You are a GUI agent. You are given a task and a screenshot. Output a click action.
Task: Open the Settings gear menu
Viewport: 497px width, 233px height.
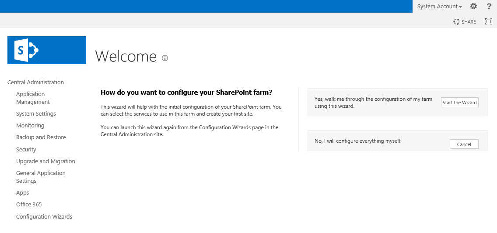pyautogui.click(x=473, y=7)
